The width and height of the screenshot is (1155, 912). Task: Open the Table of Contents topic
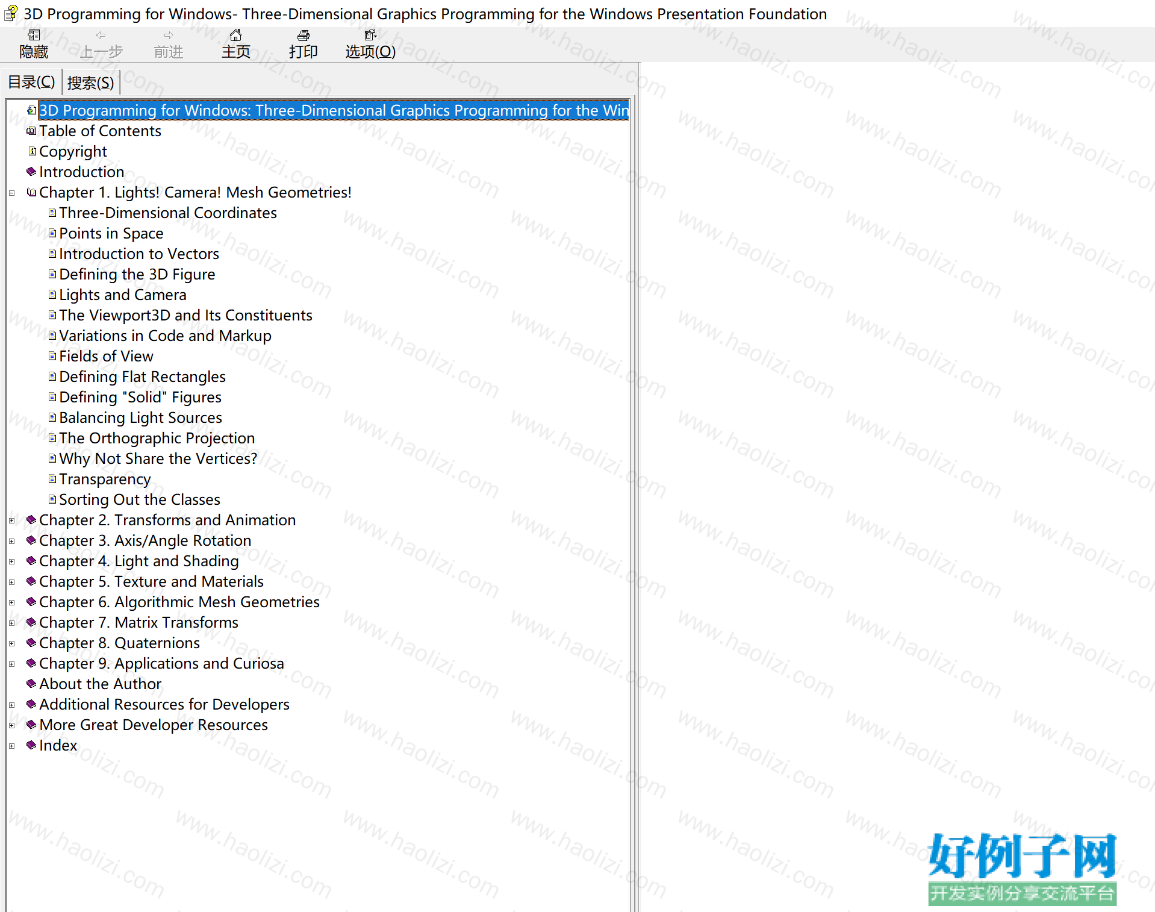(x=100, y=131)
